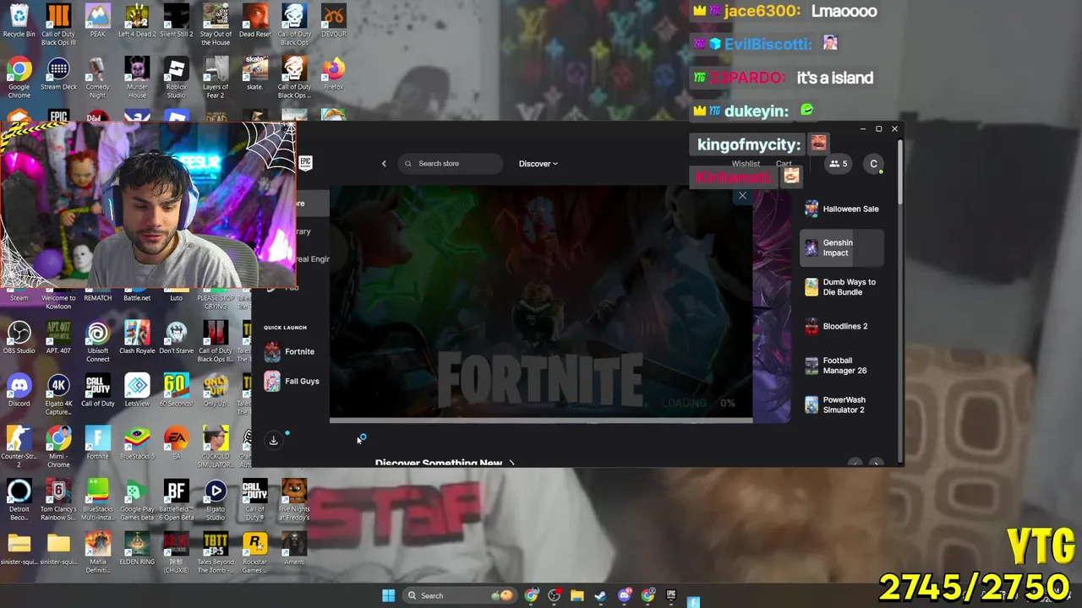Open Murder House desktop shortcut
Screen dimensions: 1082x608
coord(137,78)
